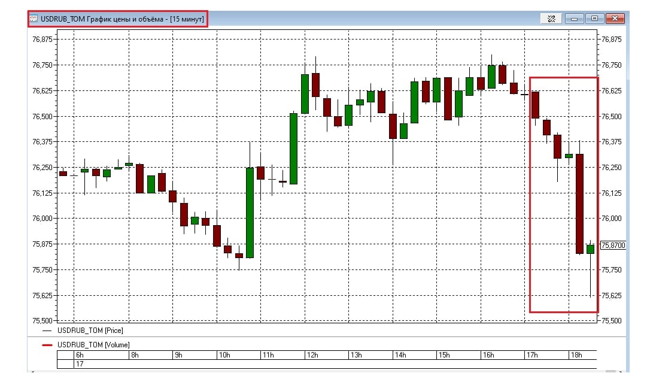Click 75,625 on the left price axis

point(42,296)
